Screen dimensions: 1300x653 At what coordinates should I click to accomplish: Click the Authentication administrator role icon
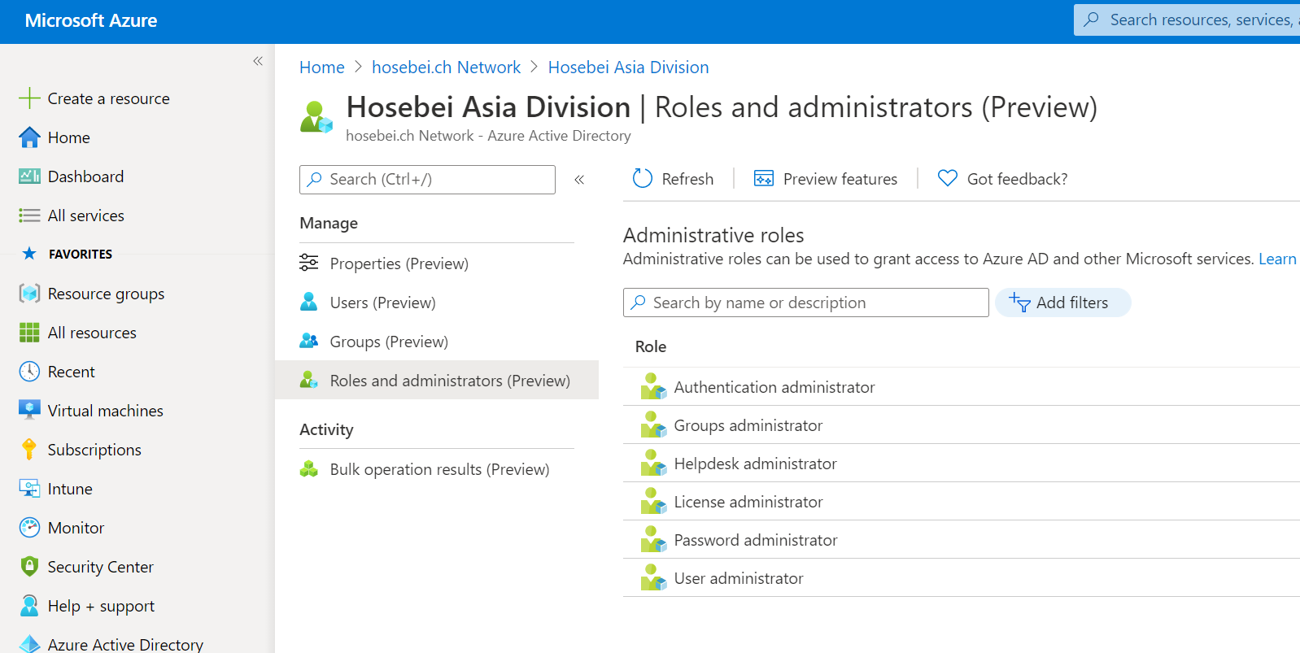click(653, 386)
